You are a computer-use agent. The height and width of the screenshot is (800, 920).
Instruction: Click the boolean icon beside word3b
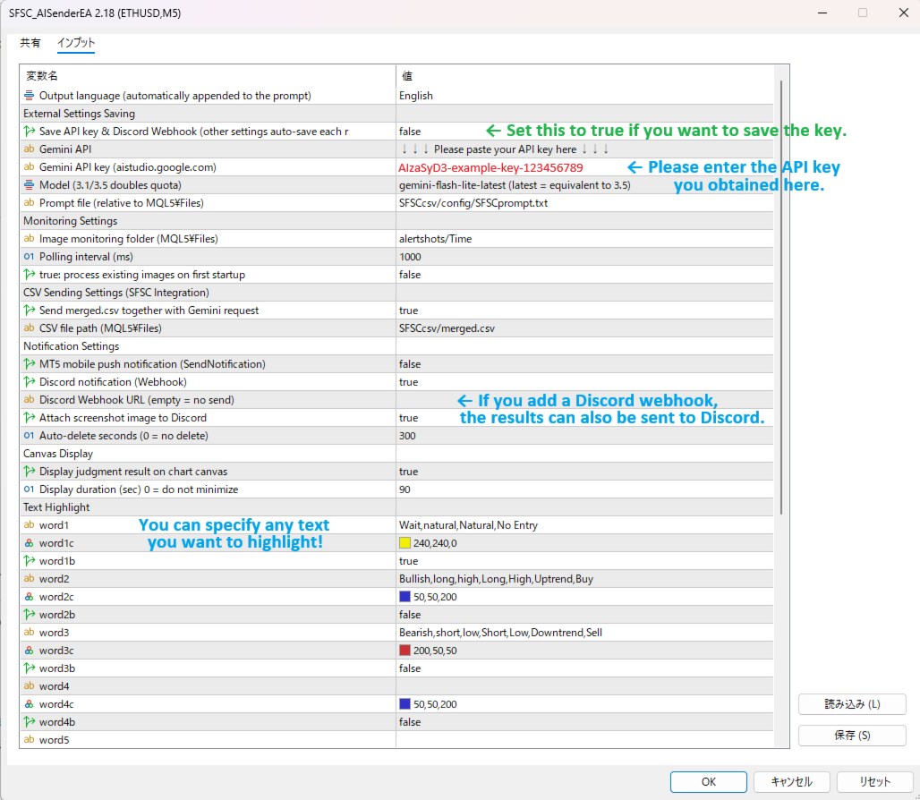coord(29,668)
